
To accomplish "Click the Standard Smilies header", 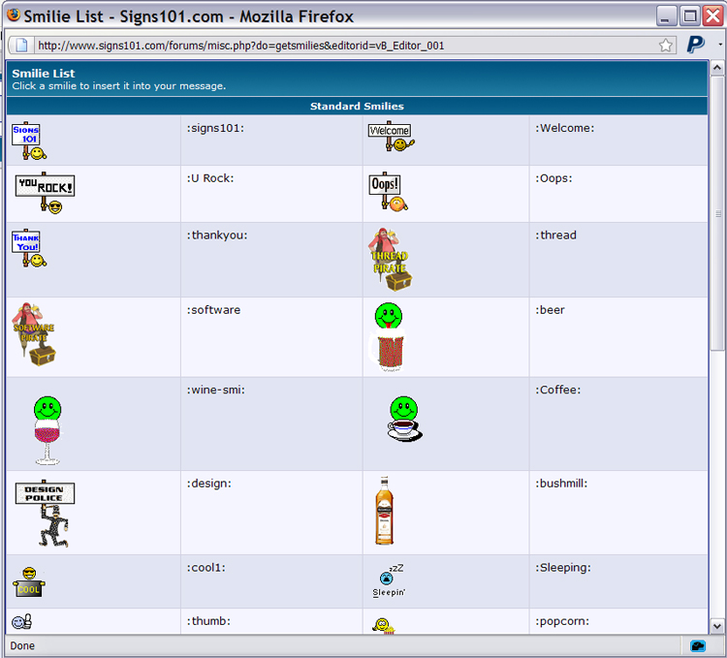I will click(x=357, y=107).
